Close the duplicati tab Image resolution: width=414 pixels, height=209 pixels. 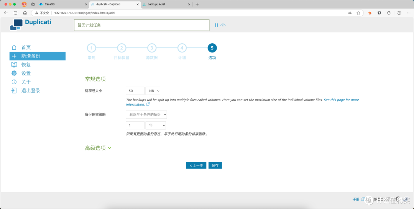coord(138,5)
